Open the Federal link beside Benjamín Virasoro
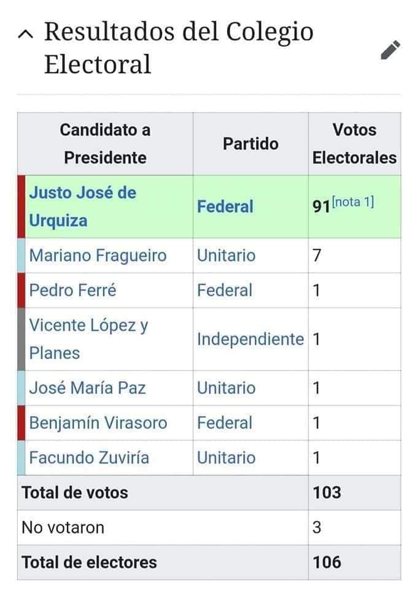The image size is (418, 590). (x=225, y=423)
